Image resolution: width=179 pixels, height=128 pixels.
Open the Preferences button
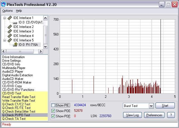[154, 115]
